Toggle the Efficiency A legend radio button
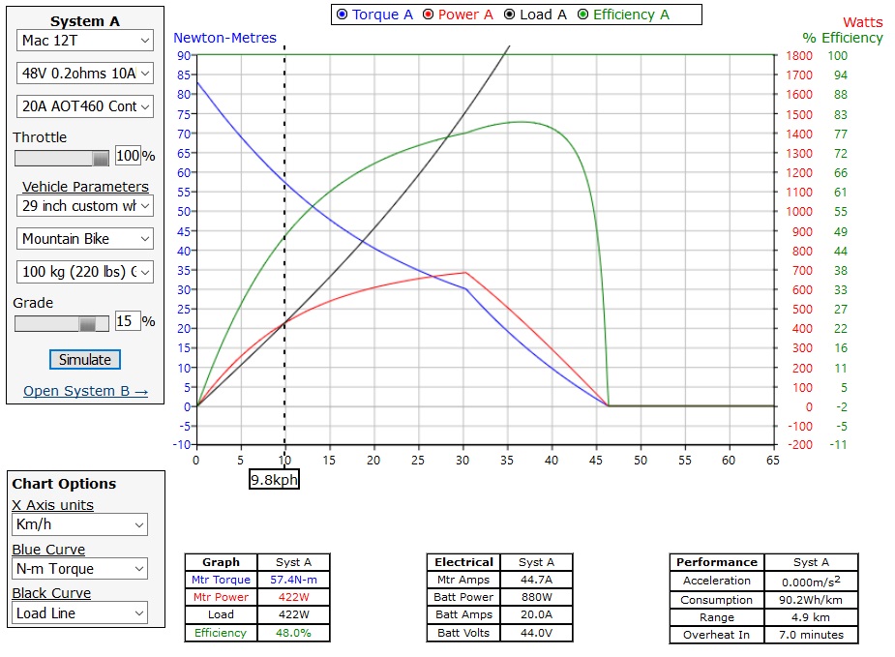 [582, 15]
